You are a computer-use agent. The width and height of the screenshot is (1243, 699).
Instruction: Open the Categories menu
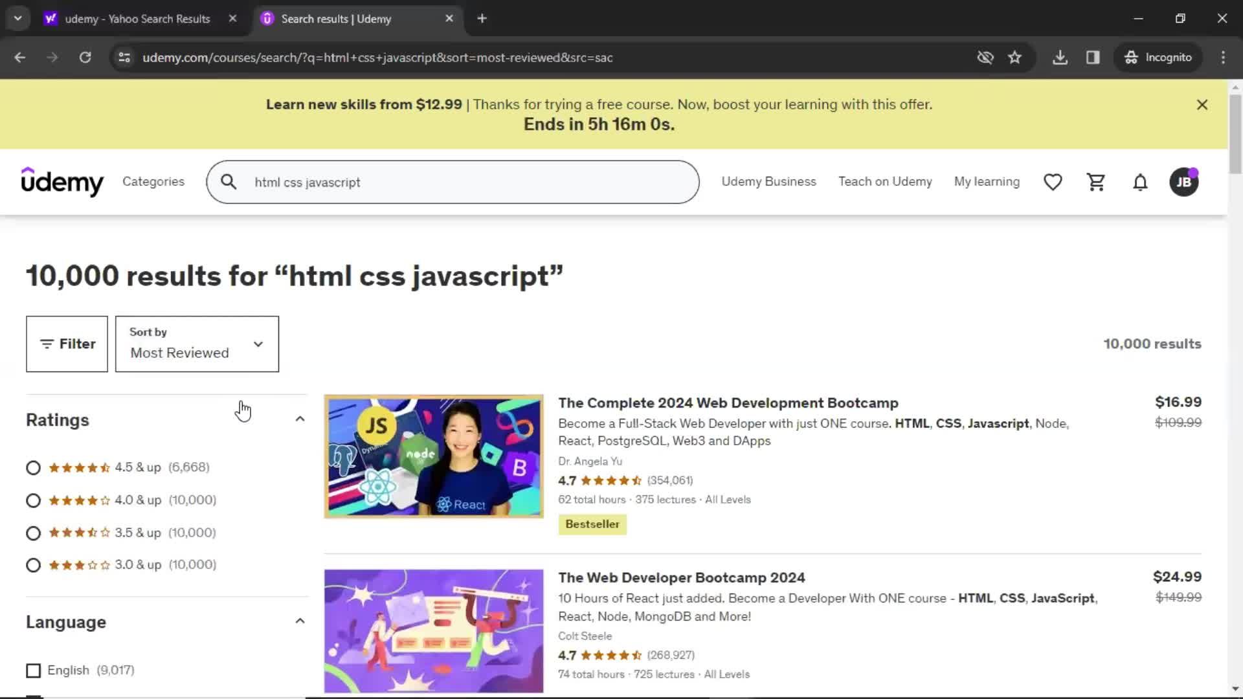[x=153, y=182]
